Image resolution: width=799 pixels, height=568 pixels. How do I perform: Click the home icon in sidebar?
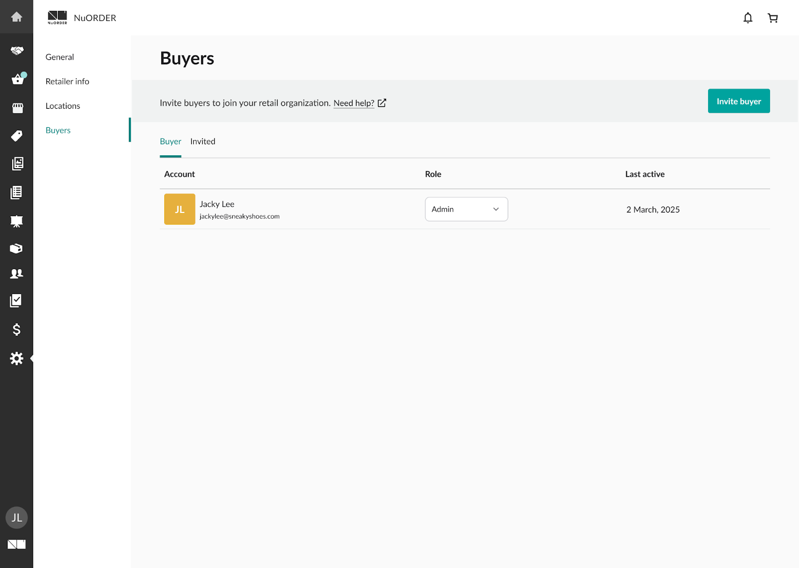pyautogui.click(x=16, y=17)
